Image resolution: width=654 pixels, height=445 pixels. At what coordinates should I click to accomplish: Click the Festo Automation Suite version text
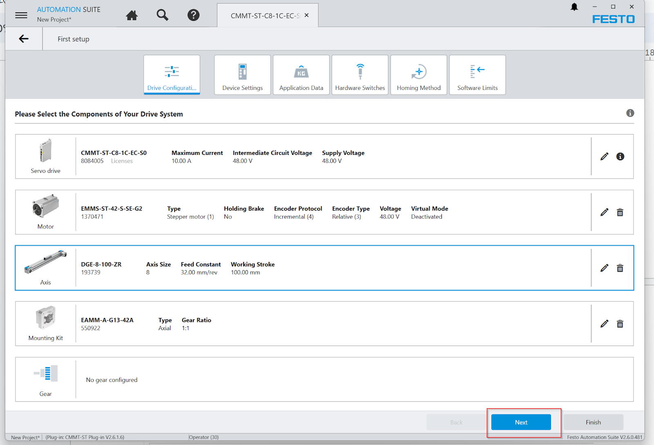click(x=605, y=437)
